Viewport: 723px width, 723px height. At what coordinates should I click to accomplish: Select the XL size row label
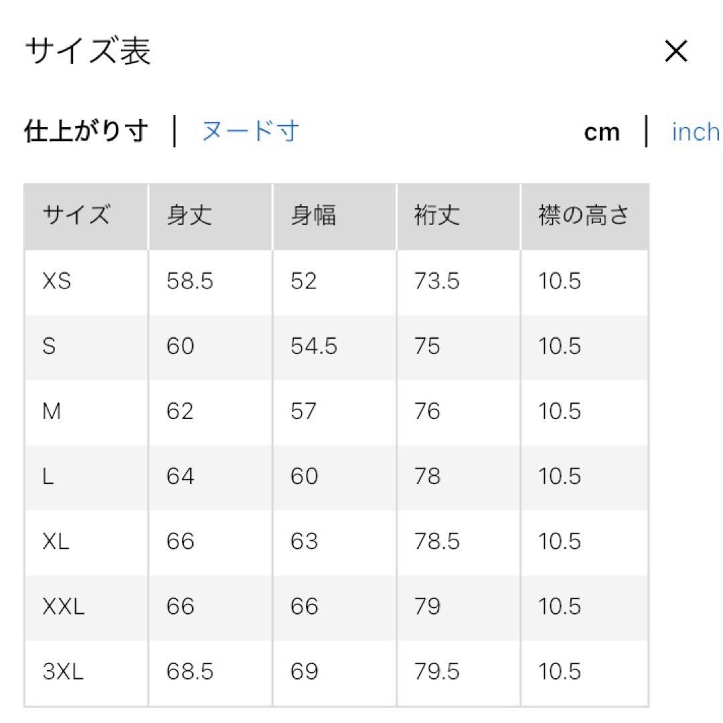pos(56,541)
